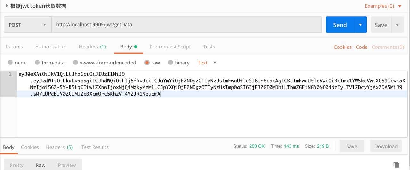Screen dimensions: 410x170
Task: Expand the request title disclosure triangle
Action: click(7, 6)
